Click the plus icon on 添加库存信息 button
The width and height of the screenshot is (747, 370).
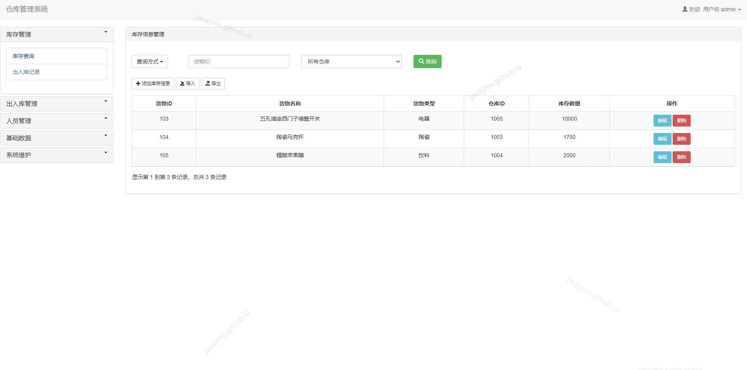pos(138,83)
